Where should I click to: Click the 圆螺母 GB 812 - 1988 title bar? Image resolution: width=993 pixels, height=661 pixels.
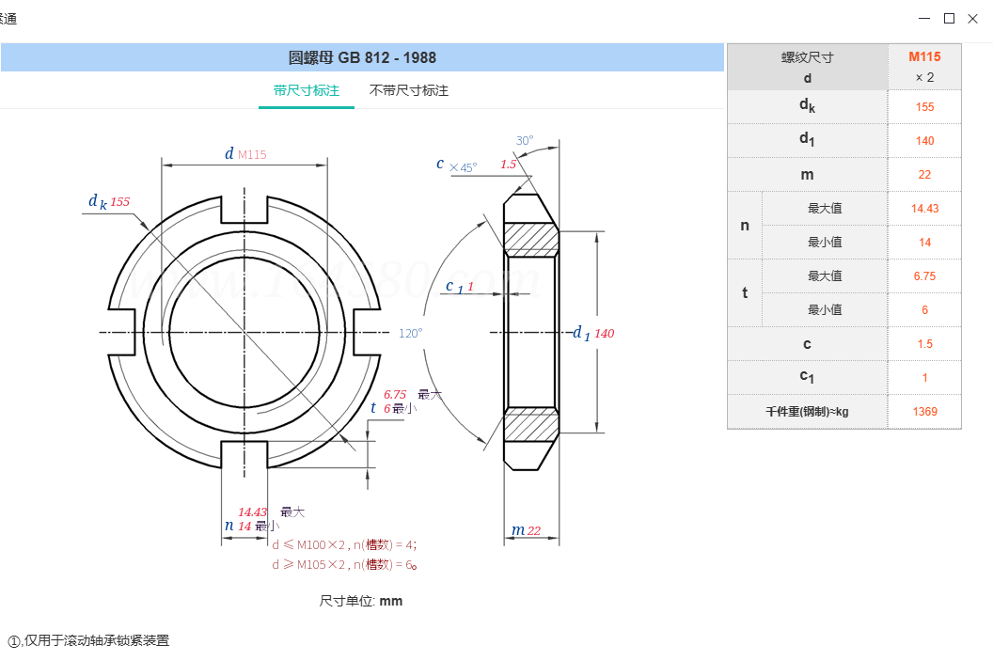click(x=362, y=57)
